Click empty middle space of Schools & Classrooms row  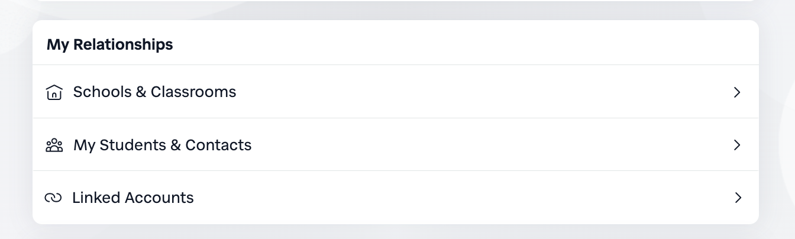473,92
